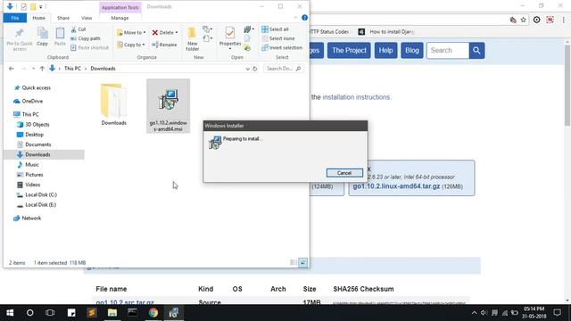Open Chrome from the taskbar
Viewport: 571px width, 321px height.
point(153,313)
